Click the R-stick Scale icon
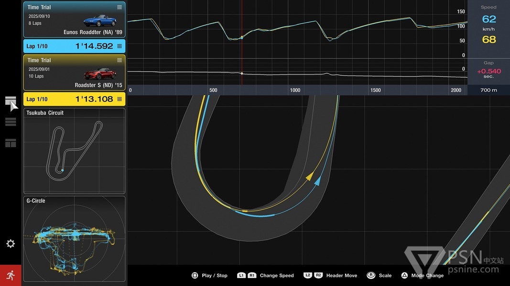This screenshot has width=510, height=286. pyautogui.click(x=371, y=276)
